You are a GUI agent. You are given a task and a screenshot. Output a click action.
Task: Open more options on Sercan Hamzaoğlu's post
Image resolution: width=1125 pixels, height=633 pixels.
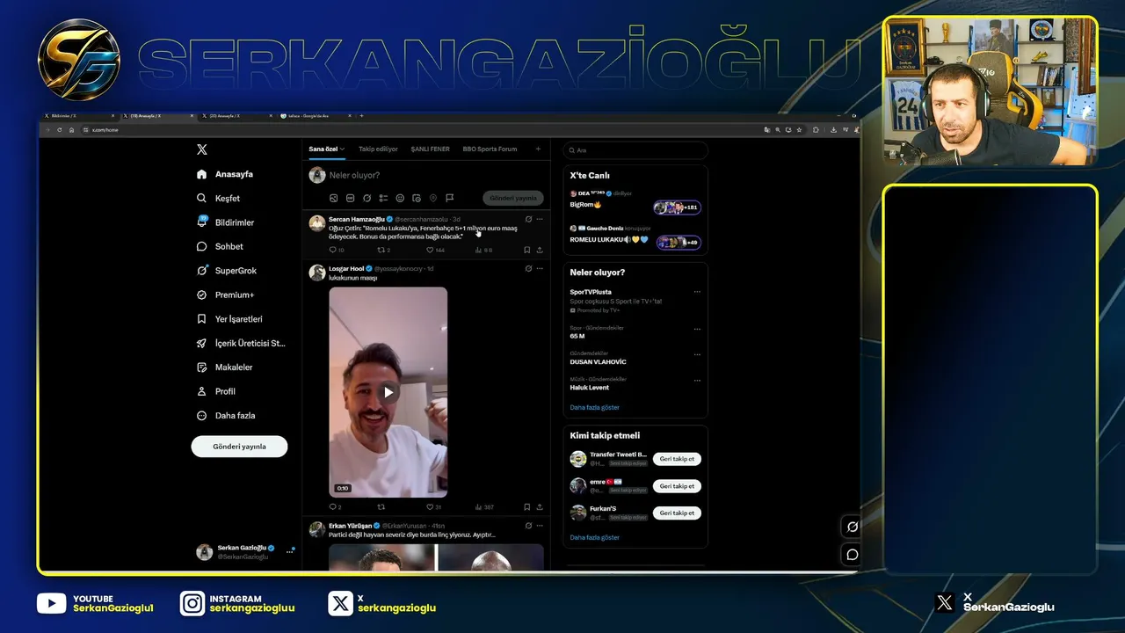click(x=540, y=219)
